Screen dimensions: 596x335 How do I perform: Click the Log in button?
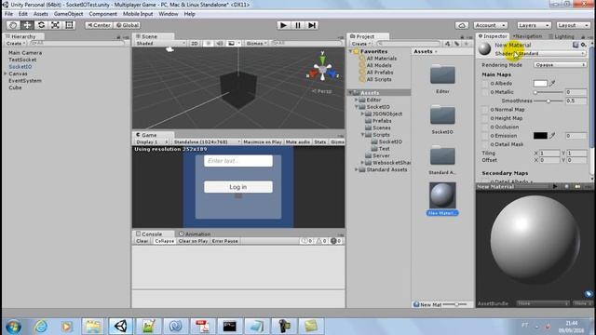[x=238, y=187]
